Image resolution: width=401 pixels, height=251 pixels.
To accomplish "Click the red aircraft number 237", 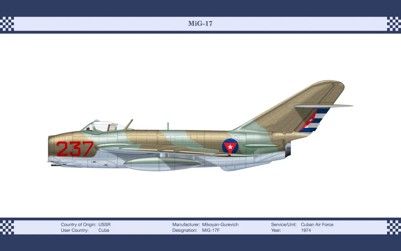I will coord(75,149).
